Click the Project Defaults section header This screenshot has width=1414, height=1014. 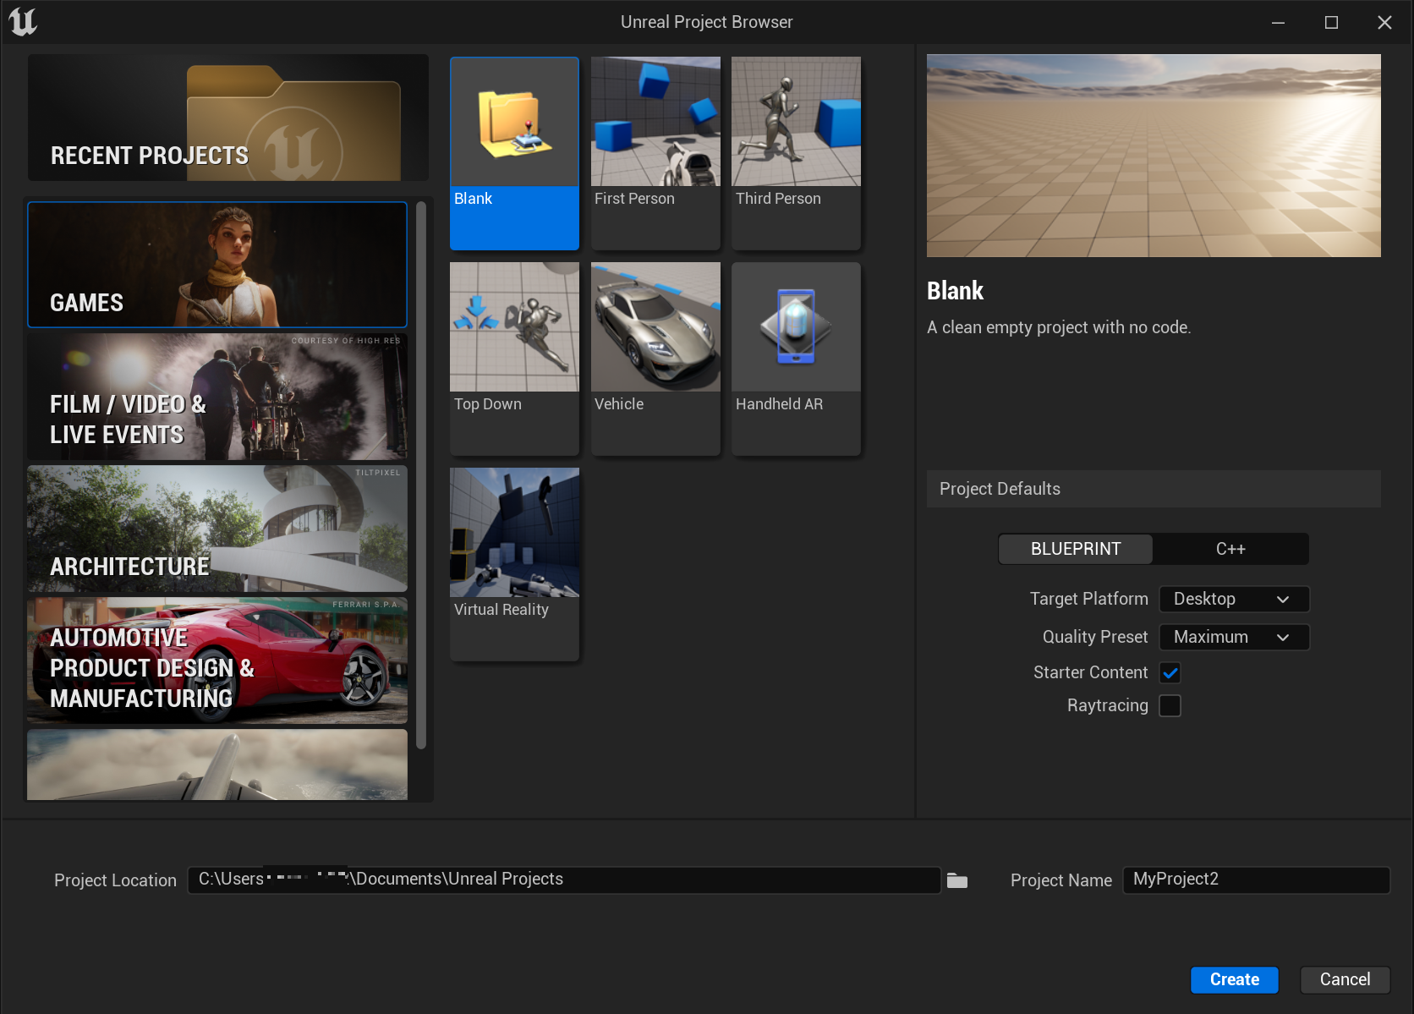coord(1154,489)
